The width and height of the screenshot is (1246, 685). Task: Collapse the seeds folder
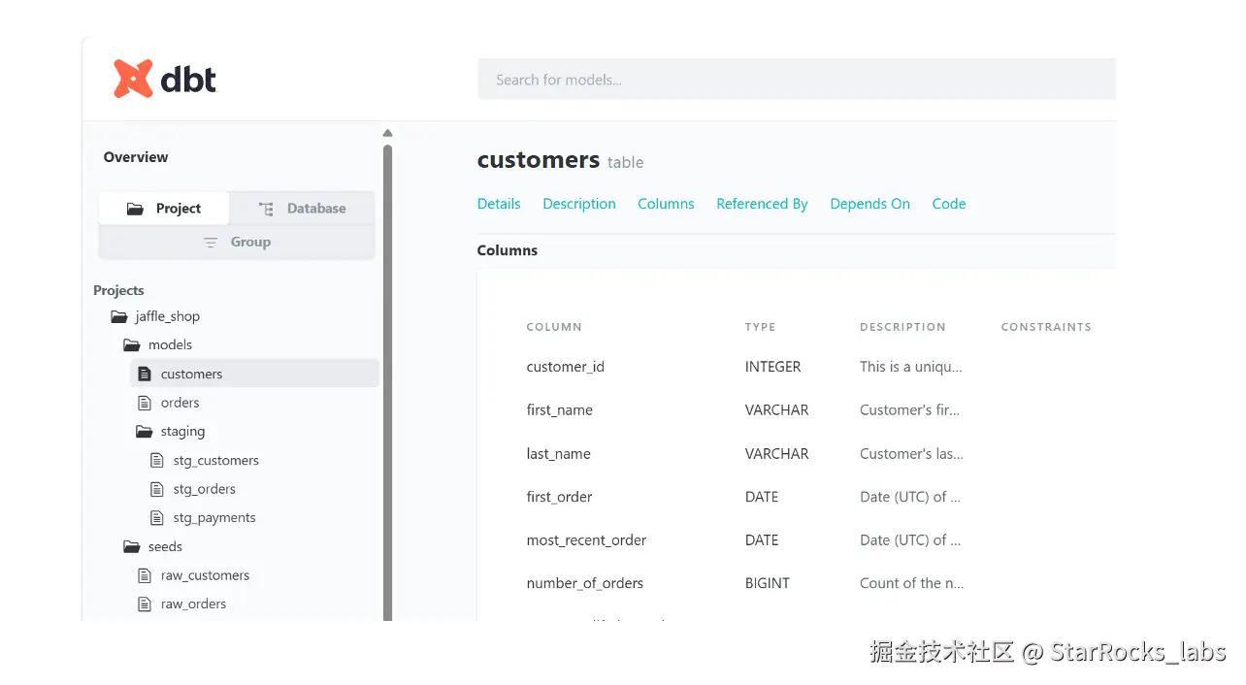[132, 547]
